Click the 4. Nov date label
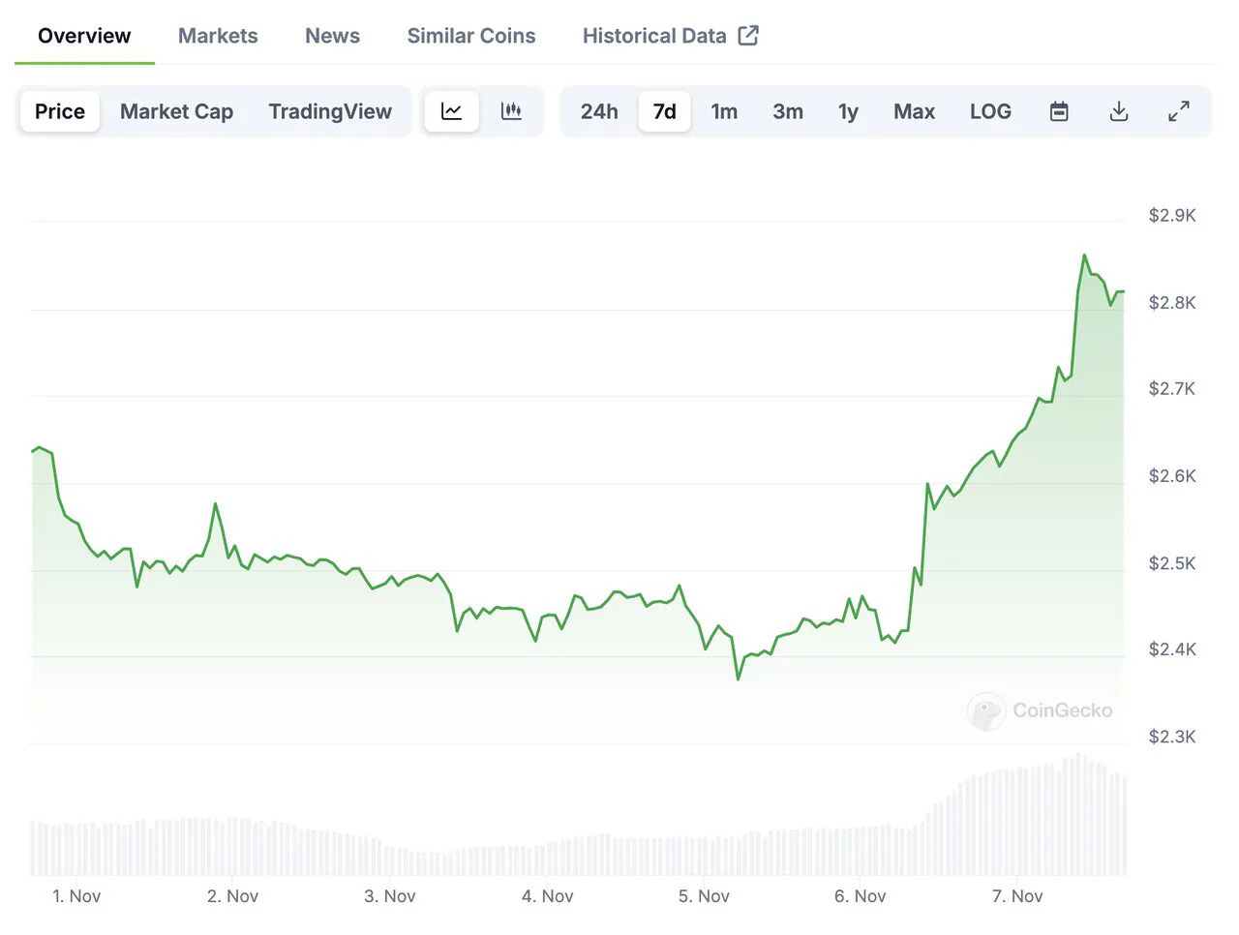This screenshot has height=935, width=1239. point(548,896)
